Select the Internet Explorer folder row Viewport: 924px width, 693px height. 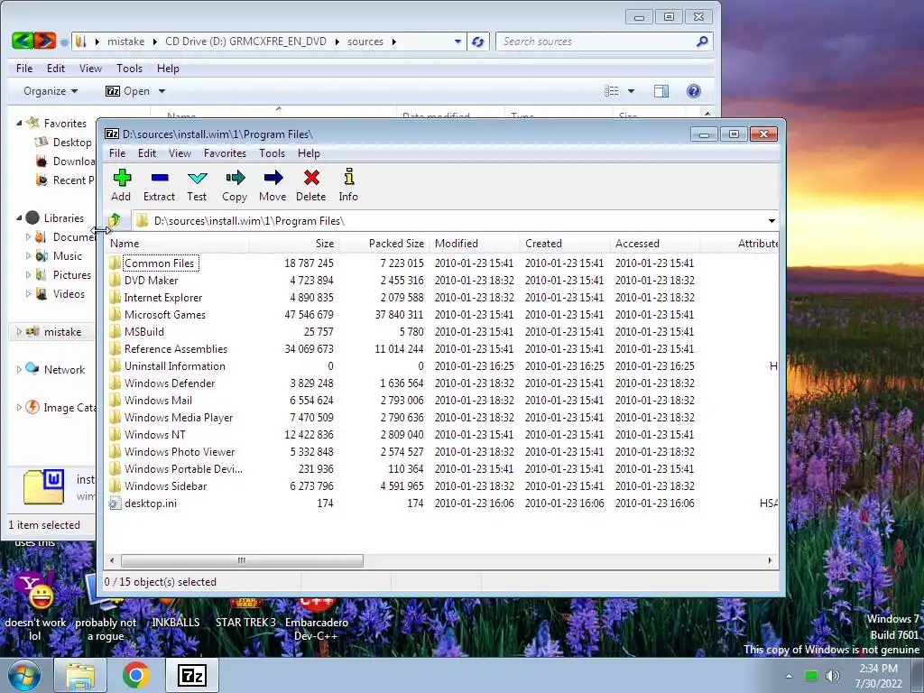click(x=440, y=298)
